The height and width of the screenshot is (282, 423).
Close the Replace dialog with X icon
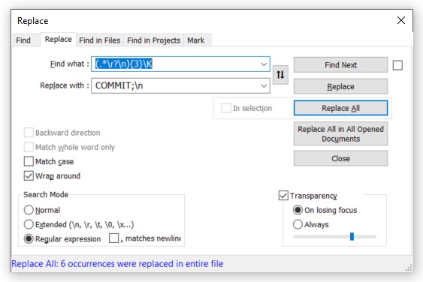coord(401,20)
